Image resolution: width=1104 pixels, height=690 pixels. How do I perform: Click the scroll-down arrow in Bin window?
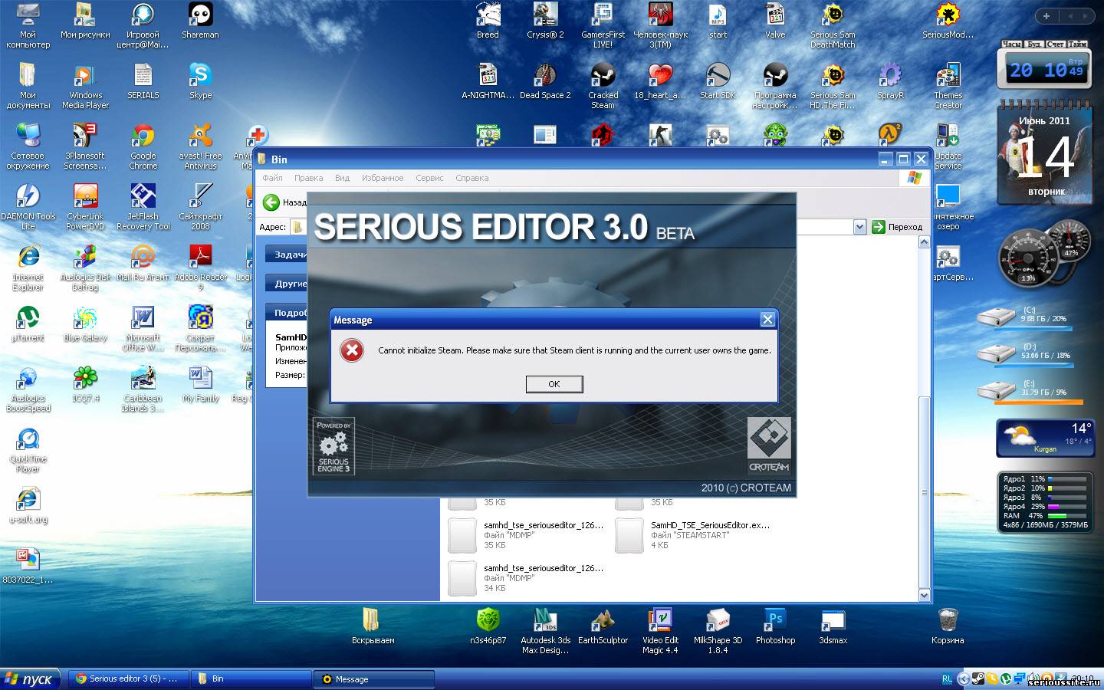[924, 595]
